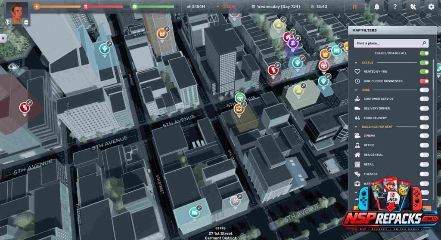This screenshot has height=240, width=441.
Task: Toggle Rented By You filter
Action: click(x=424, y=72)
